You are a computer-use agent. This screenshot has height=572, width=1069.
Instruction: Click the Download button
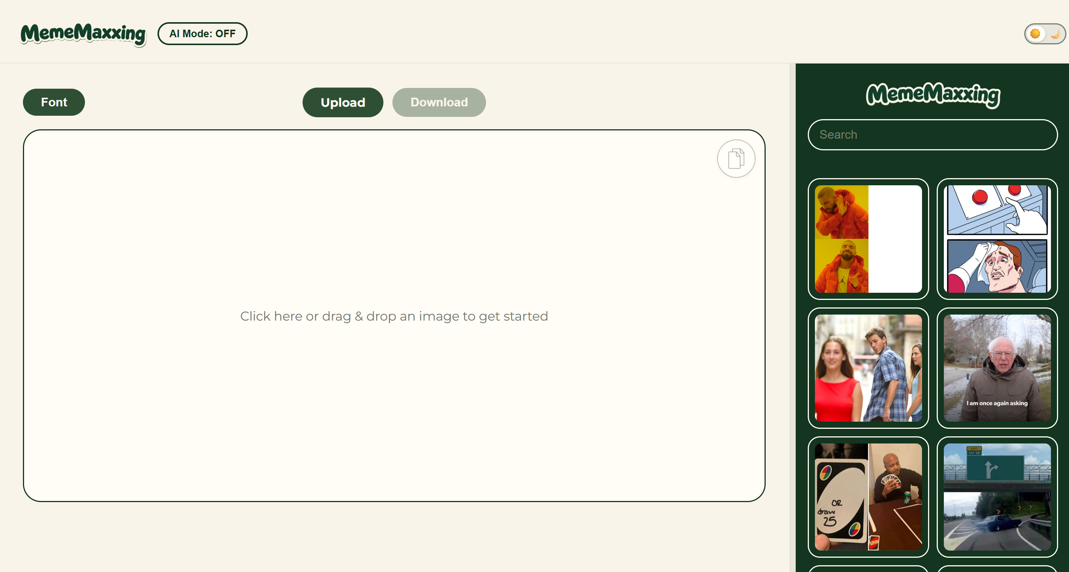439,103
